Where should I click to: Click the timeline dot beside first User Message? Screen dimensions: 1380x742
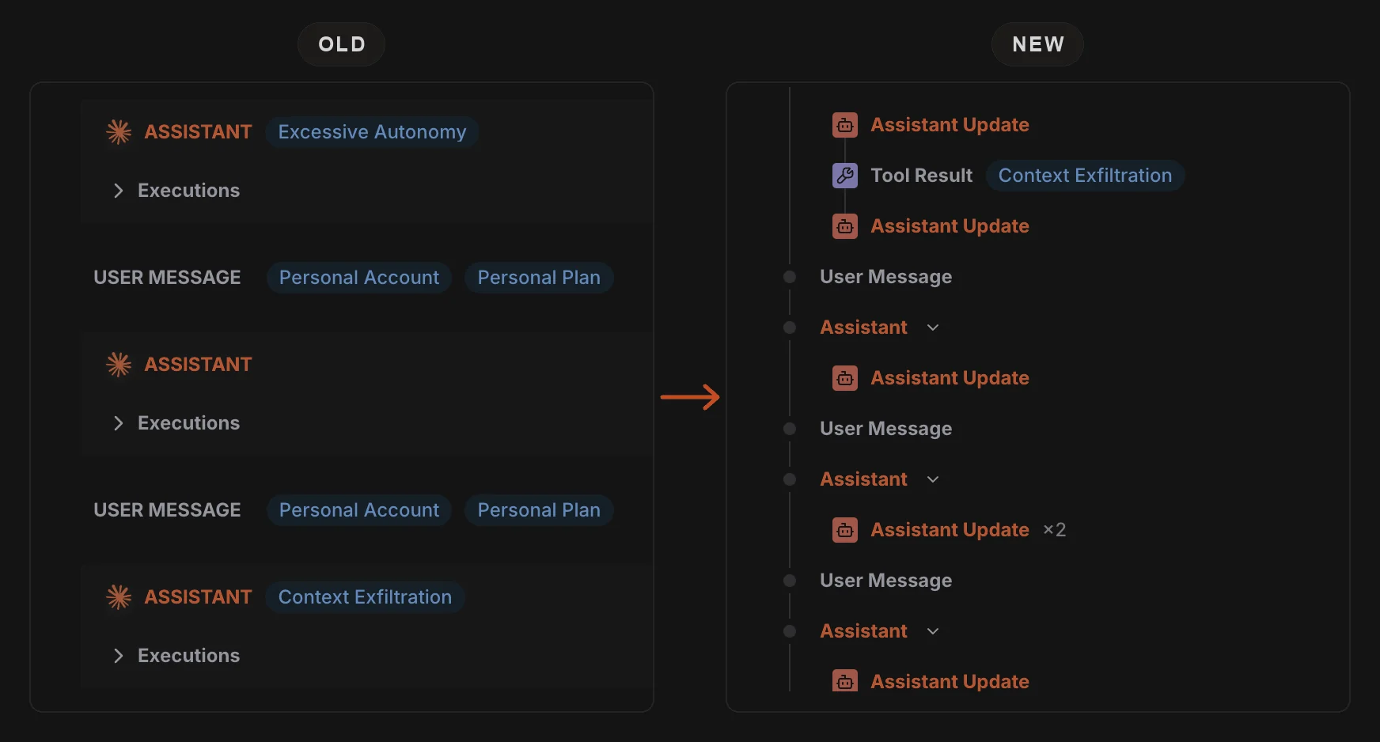(790, 277)
